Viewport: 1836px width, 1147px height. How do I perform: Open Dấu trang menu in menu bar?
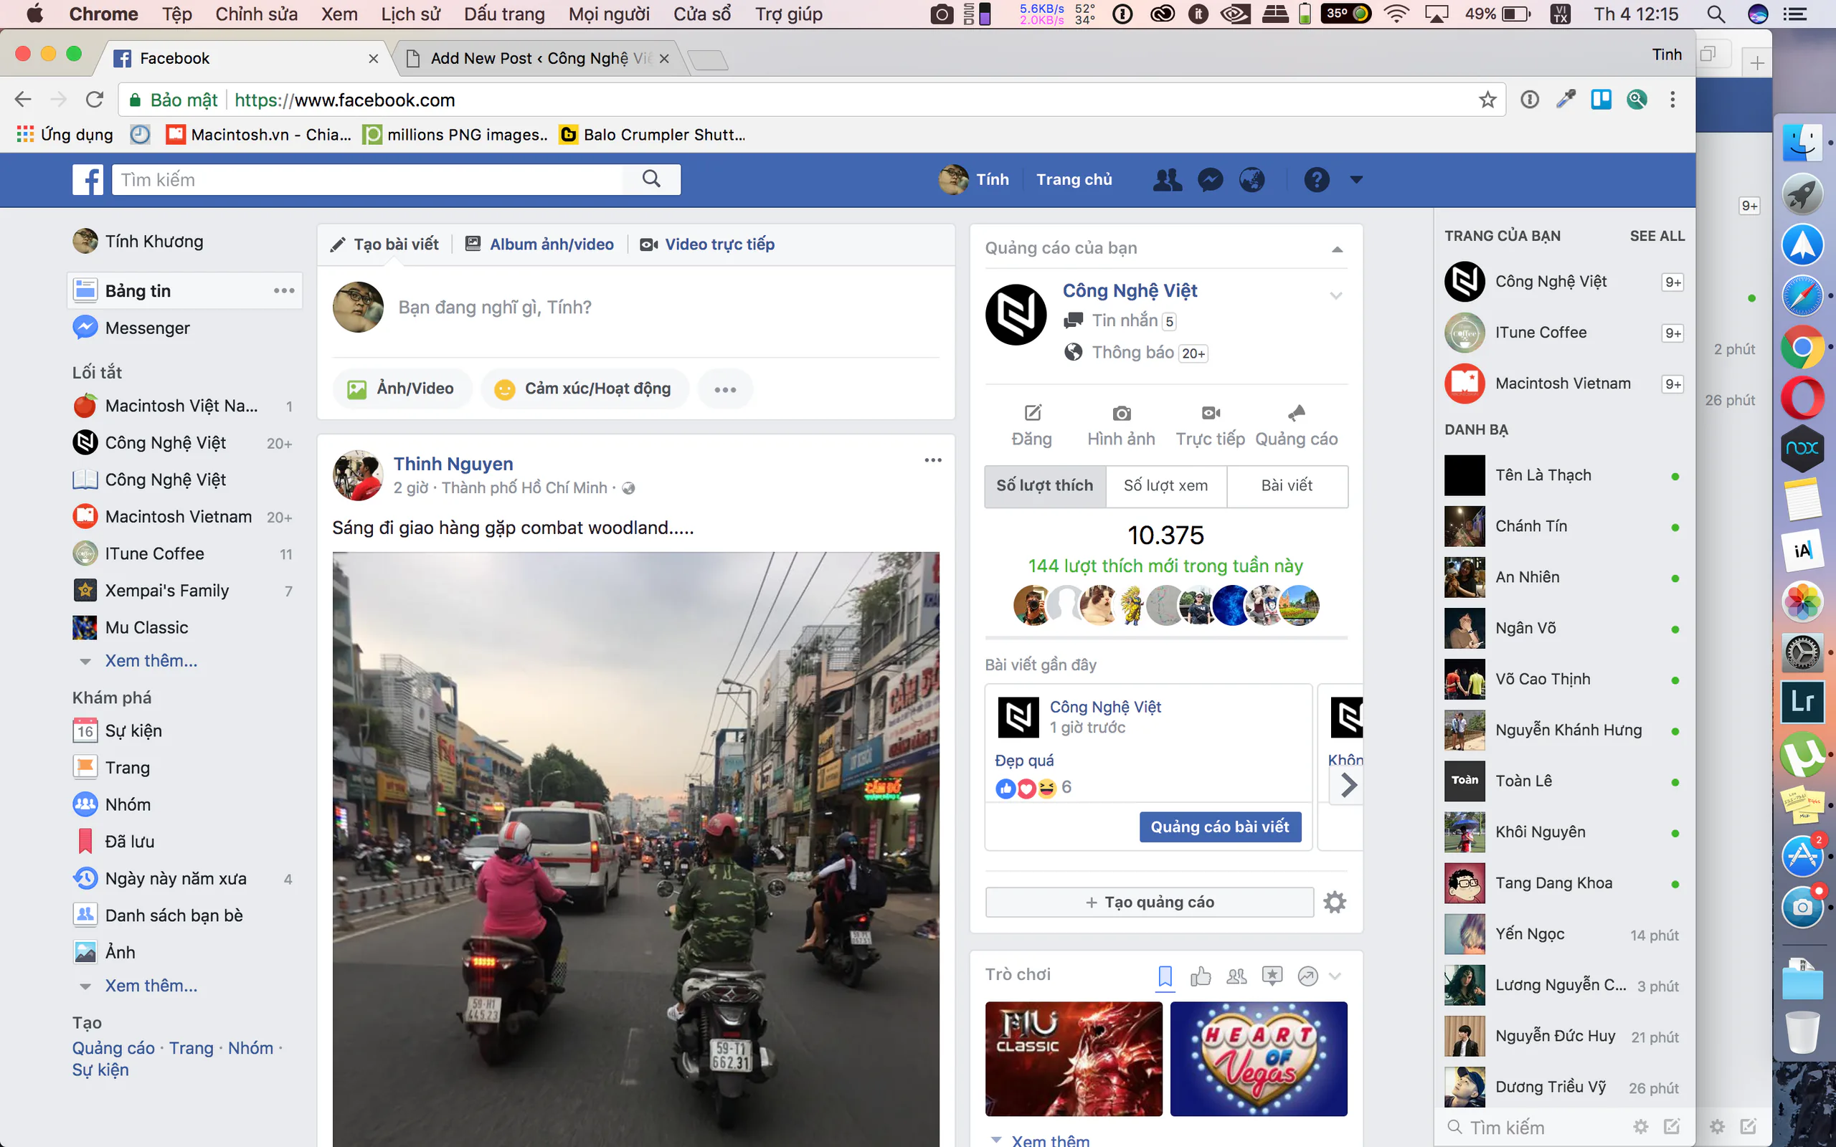(503, 14)
